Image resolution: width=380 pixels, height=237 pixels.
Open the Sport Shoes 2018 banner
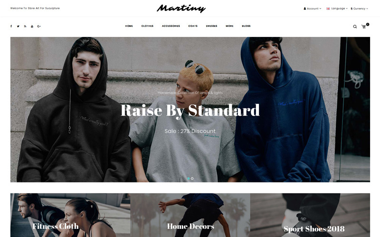point(310,215)
